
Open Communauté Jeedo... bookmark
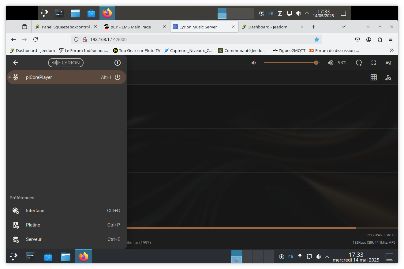[242, 50]
